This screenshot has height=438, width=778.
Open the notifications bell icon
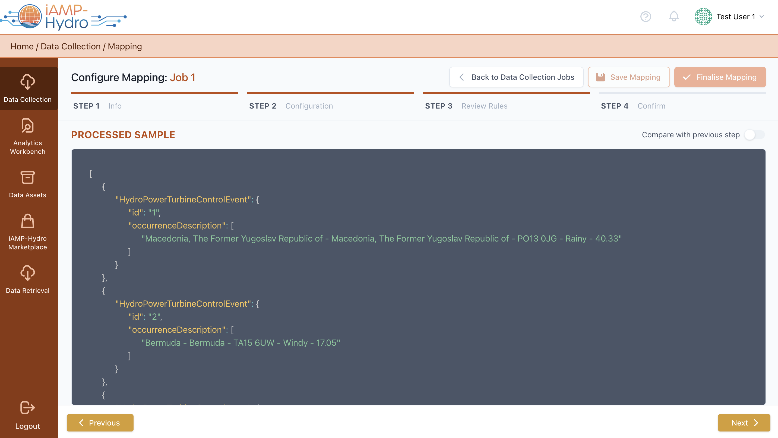[x=673, y=17]
